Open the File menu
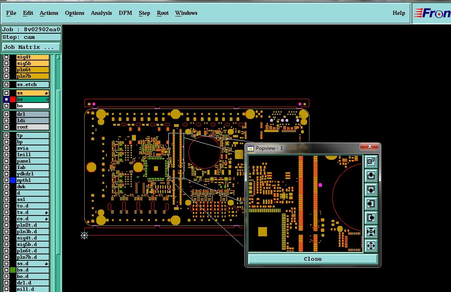The image size is (451, 292). tap(11, 13)
